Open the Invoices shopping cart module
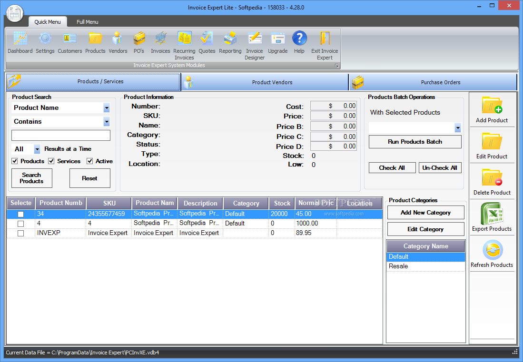This screenshot has height=362, width=523. (160, 42)
